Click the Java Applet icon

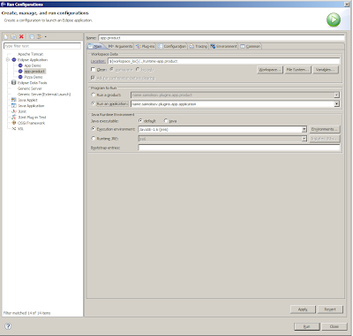(x=13, y=100)
